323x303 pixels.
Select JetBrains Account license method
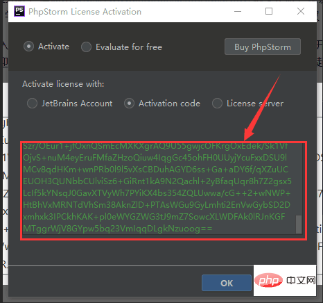pos(32,104)
